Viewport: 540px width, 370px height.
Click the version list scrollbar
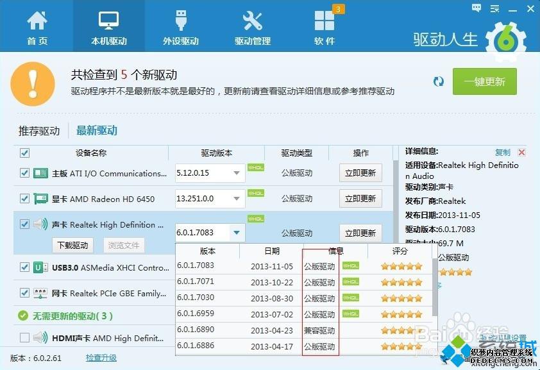tap(435, 287)
